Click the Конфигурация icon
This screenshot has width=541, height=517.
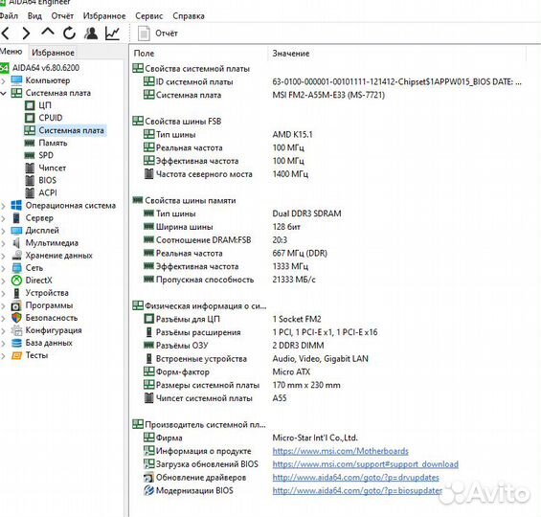(x=16, y=330)
